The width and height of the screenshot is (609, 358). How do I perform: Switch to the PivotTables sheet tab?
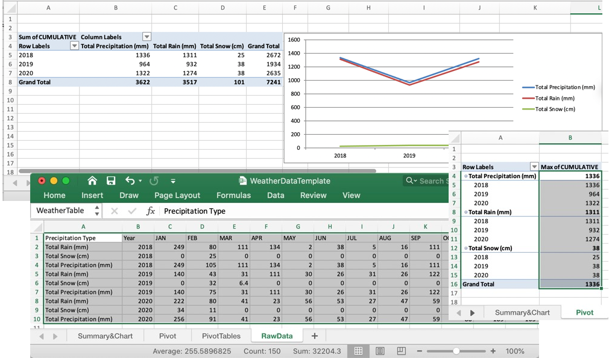pyautogui.click(x=221, y=336)
